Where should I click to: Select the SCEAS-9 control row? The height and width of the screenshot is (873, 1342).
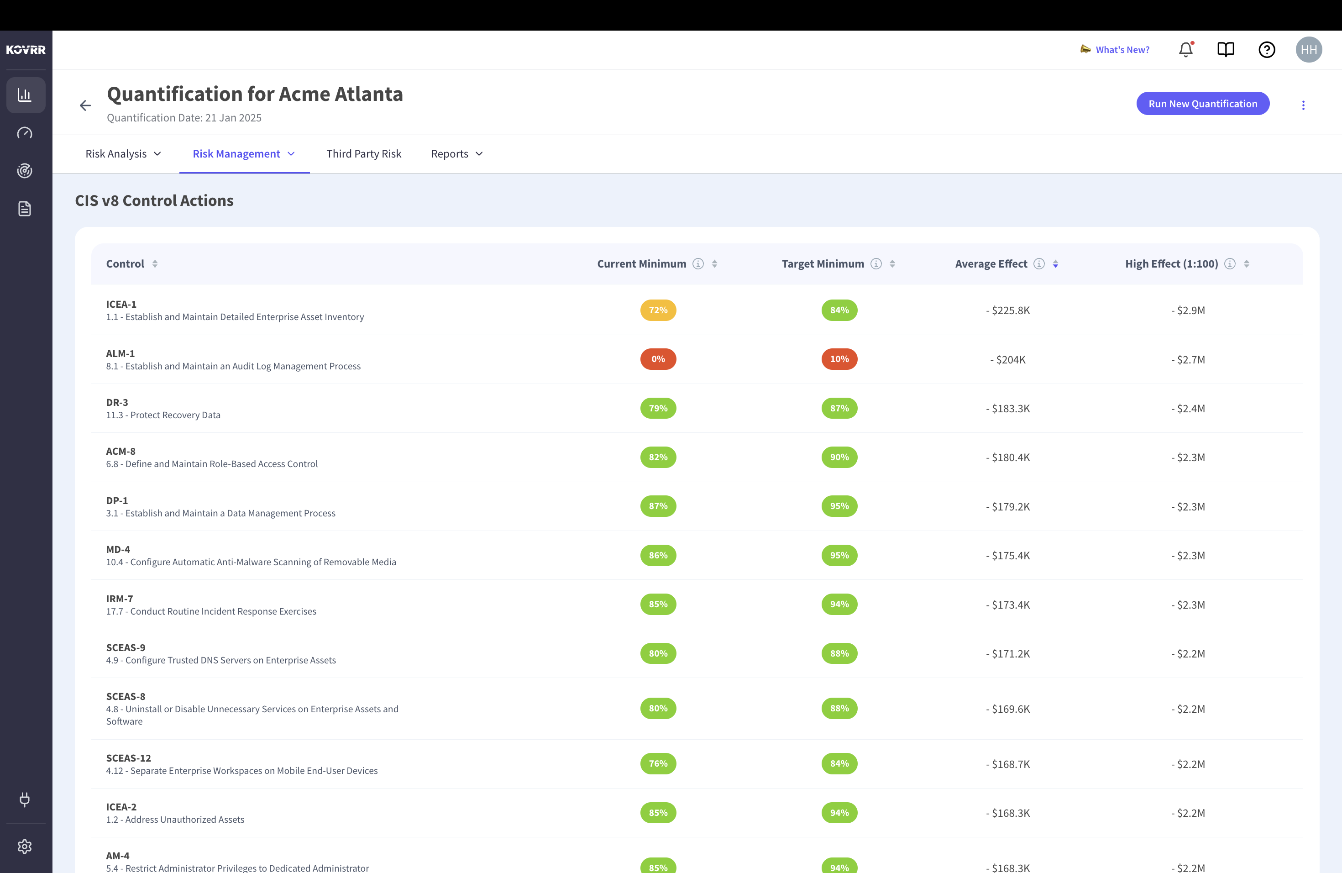pos(697,654)
